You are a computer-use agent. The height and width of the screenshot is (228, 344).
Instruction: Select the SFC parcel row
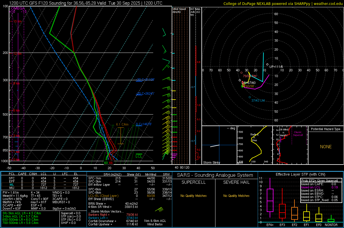44,178
